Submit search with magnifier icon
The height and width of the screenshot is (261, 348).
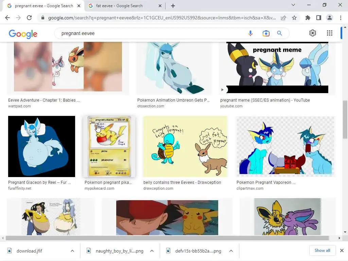[x=279, y=33]
